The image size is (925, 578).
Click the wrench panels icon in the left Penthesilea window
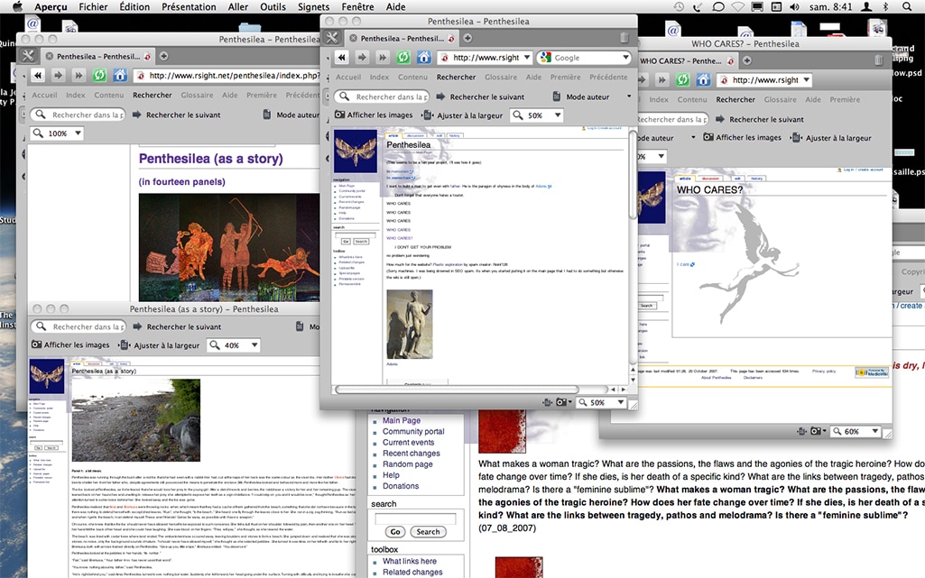(28, 56)
